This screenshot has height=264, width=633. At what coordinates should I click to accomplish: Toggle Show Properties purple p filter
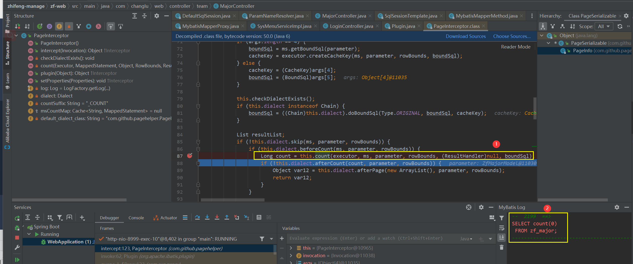coord(49,26)
